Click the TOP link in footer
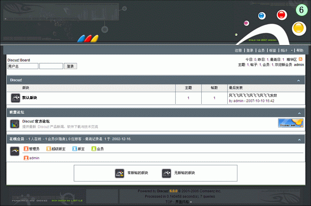The height and width of the screenshot is (206, 311). tap(169, 202)
